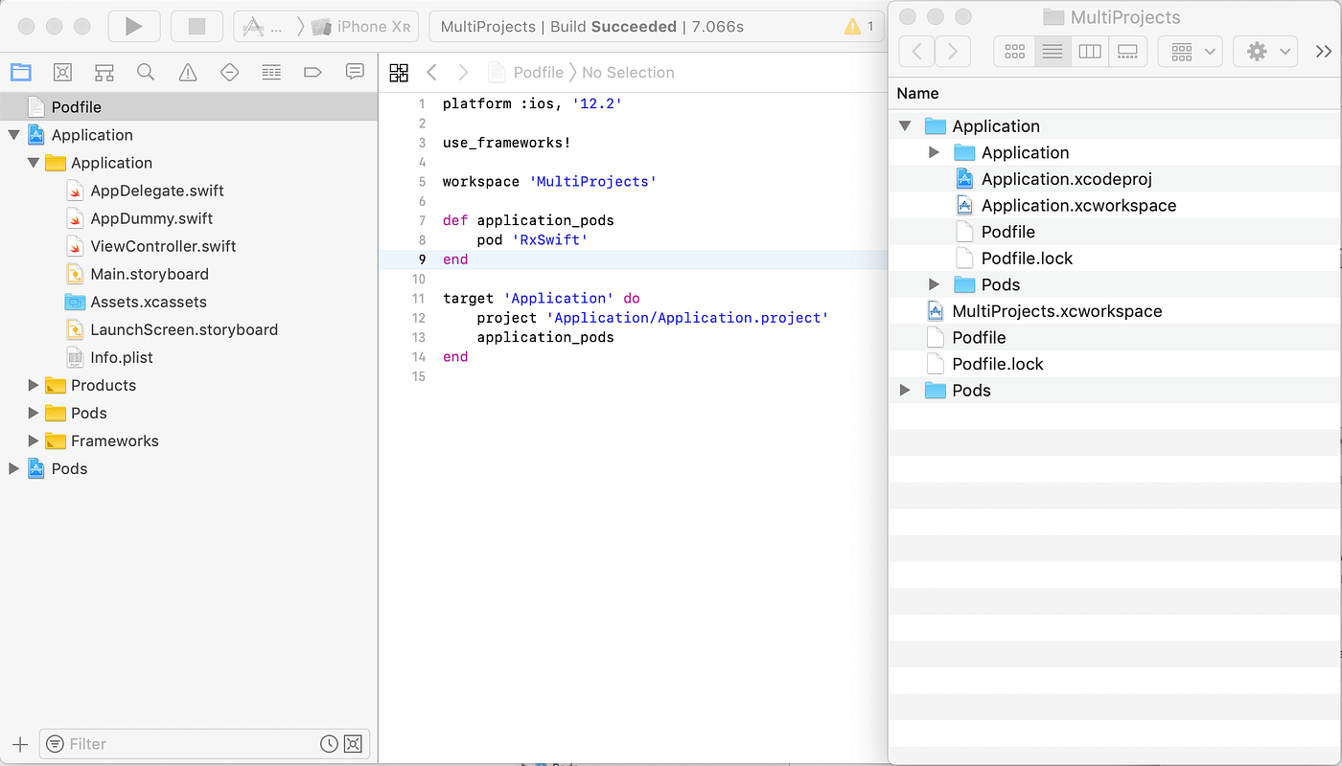This screenshot has height=766, width=1342.
Task: Collapse the Application folder in Finder
Action: point(905,125)
